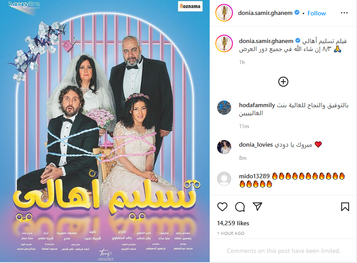This screenshot has width=357, height=263.
Task: Share the post using the paper plane icon
Action: click(257, 206)
